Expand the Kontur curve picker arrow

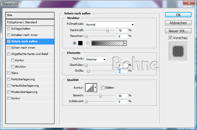95,87
